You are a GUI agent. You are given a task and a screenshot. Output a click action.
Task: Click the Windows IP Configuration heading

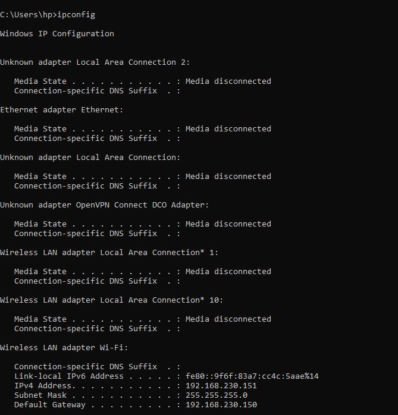coord(57,34)
